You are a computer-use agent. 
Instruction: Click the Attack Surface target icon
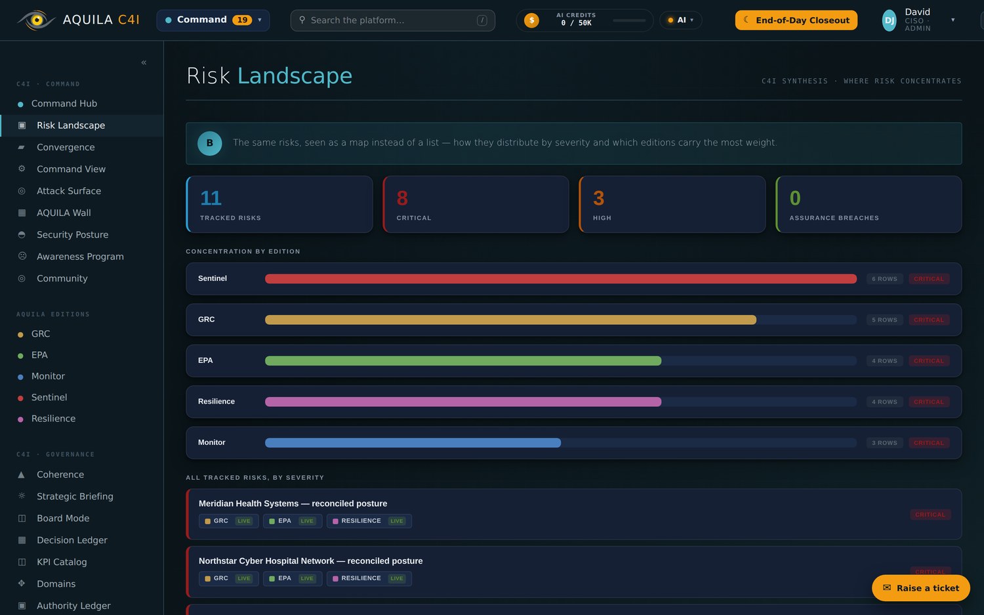pos(22,191)
